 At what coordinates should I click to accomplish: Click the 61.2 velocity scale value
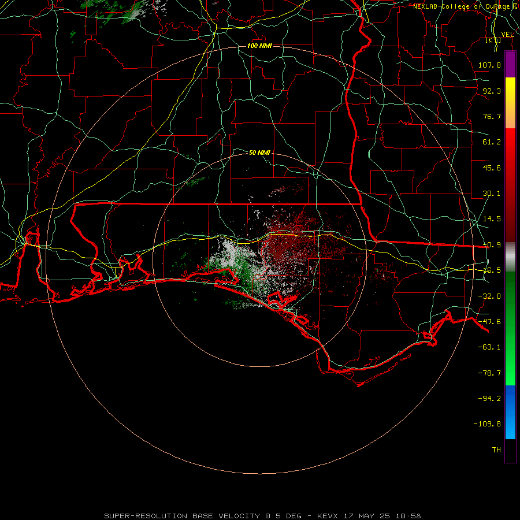[492, 142]
